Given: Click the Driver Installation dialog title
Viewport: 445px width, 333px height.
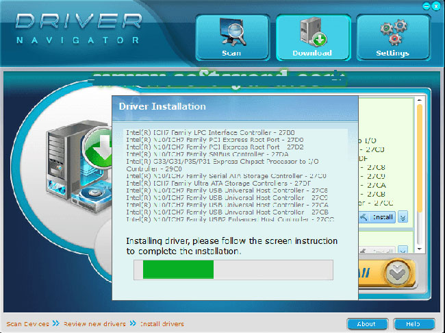Looking at the screenshot, I should [162, 107].
